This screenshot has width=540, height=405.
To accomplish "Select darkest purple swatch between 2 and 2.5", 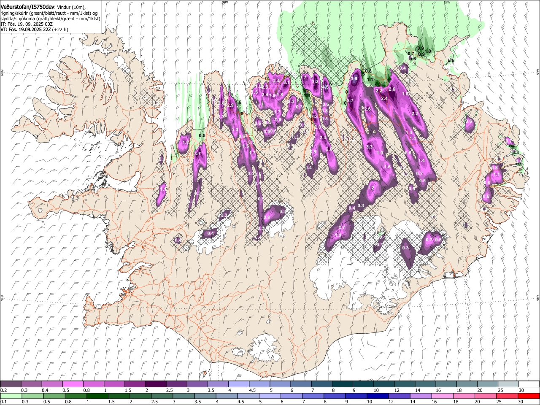I will pos(156,384).
